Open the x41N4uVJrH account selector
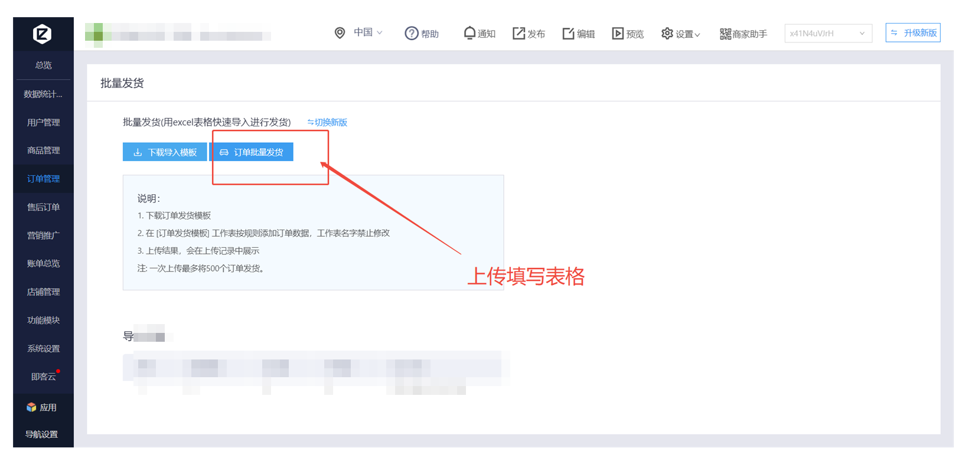 pyautogui.click(x=827, y=34)
